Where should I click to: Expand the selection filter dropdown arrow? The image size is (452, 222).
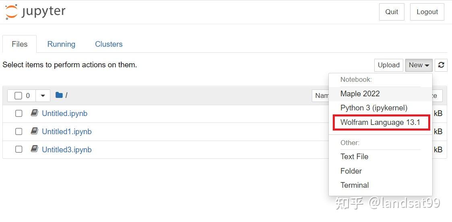tap(43, 95)
